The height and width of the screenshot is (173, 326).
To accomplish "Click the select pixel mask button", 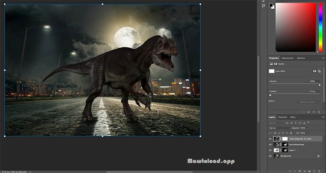I will tap(315, 71).
